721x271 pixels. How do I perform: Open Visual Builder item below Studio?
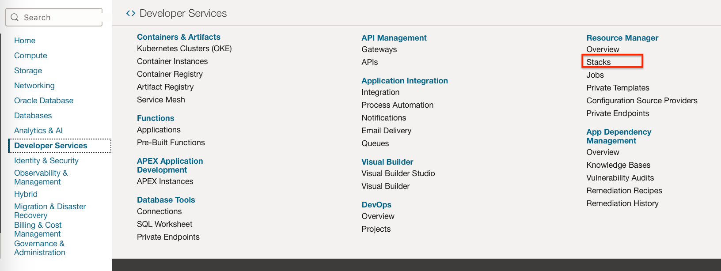click(386, 186)
